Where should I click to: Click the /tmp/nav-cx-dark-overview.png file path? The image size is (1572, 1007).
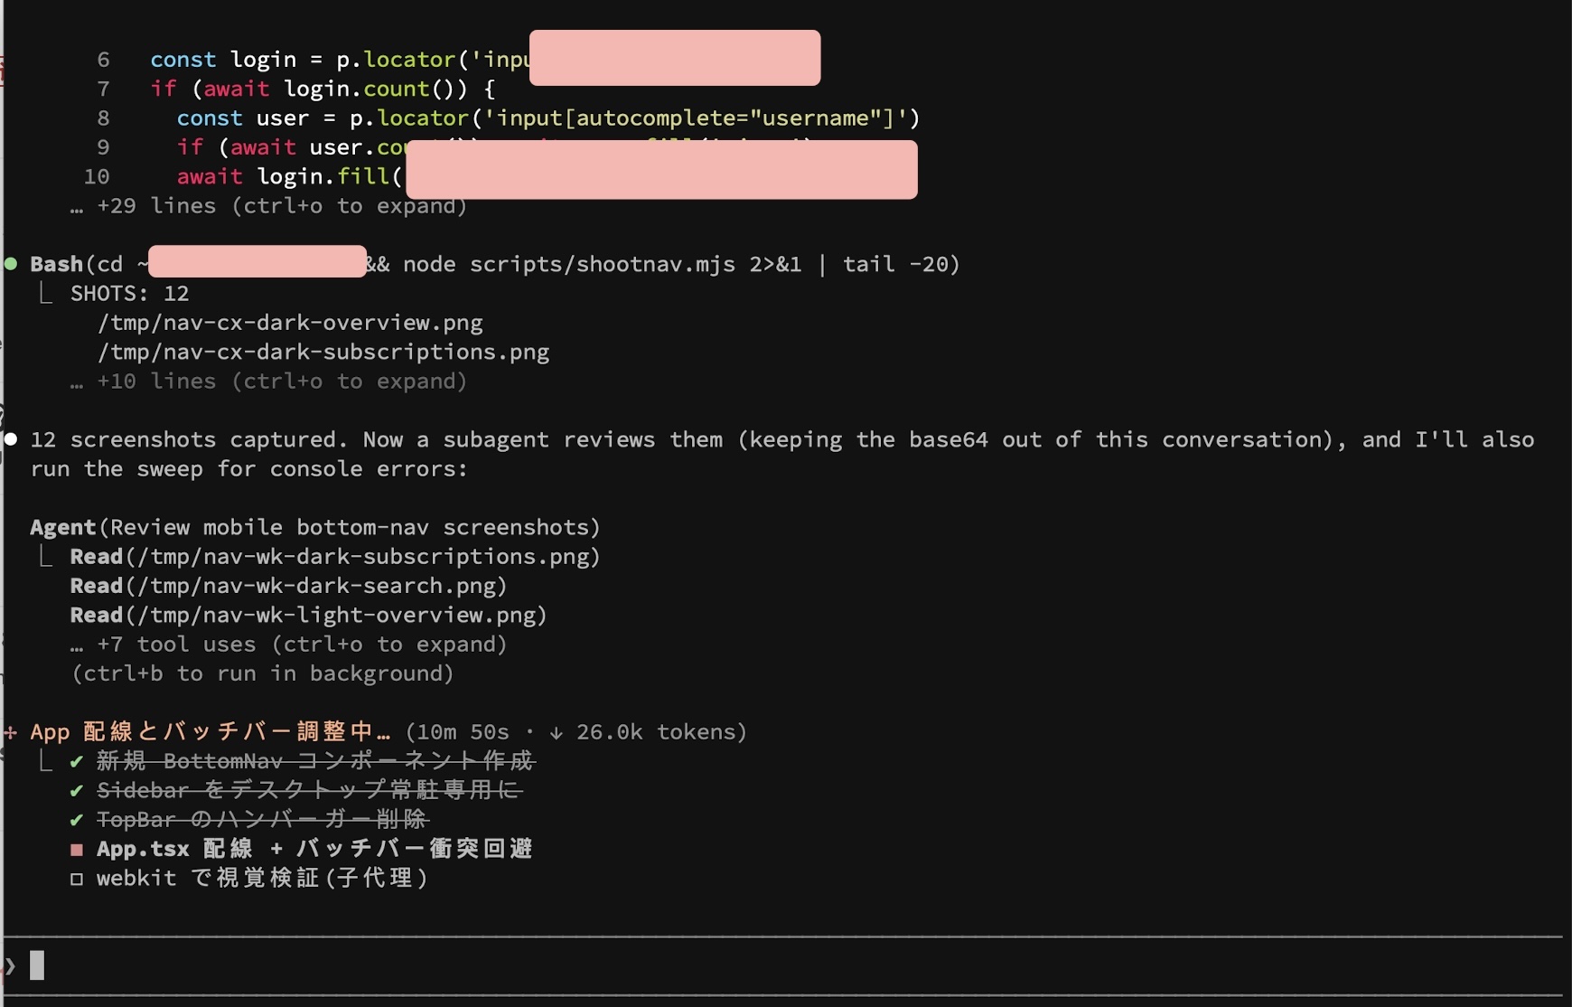pyautogui.click(x=290, y=323)
